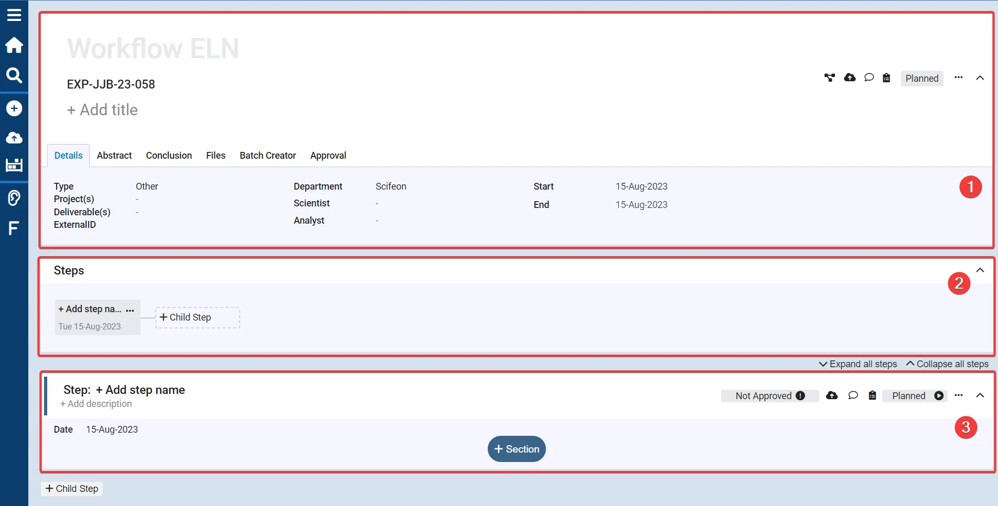Open experiment more options ellipsis menu
This screenshot has height=506, width=998.
[959, 78]
